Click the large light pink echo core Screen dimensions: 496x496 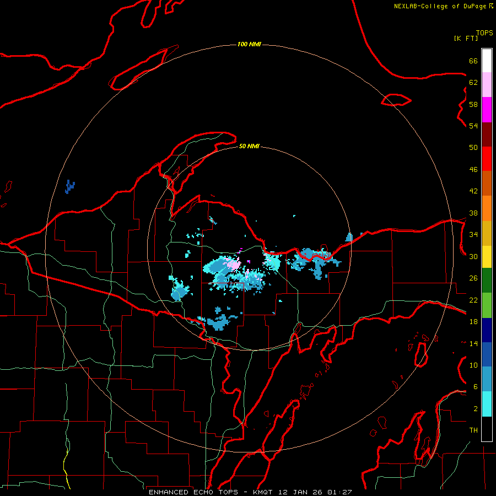coord(234,263)
